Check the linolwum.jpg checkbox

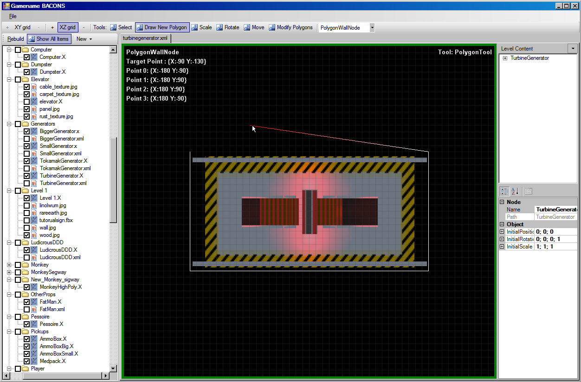(x=26, y=205)
